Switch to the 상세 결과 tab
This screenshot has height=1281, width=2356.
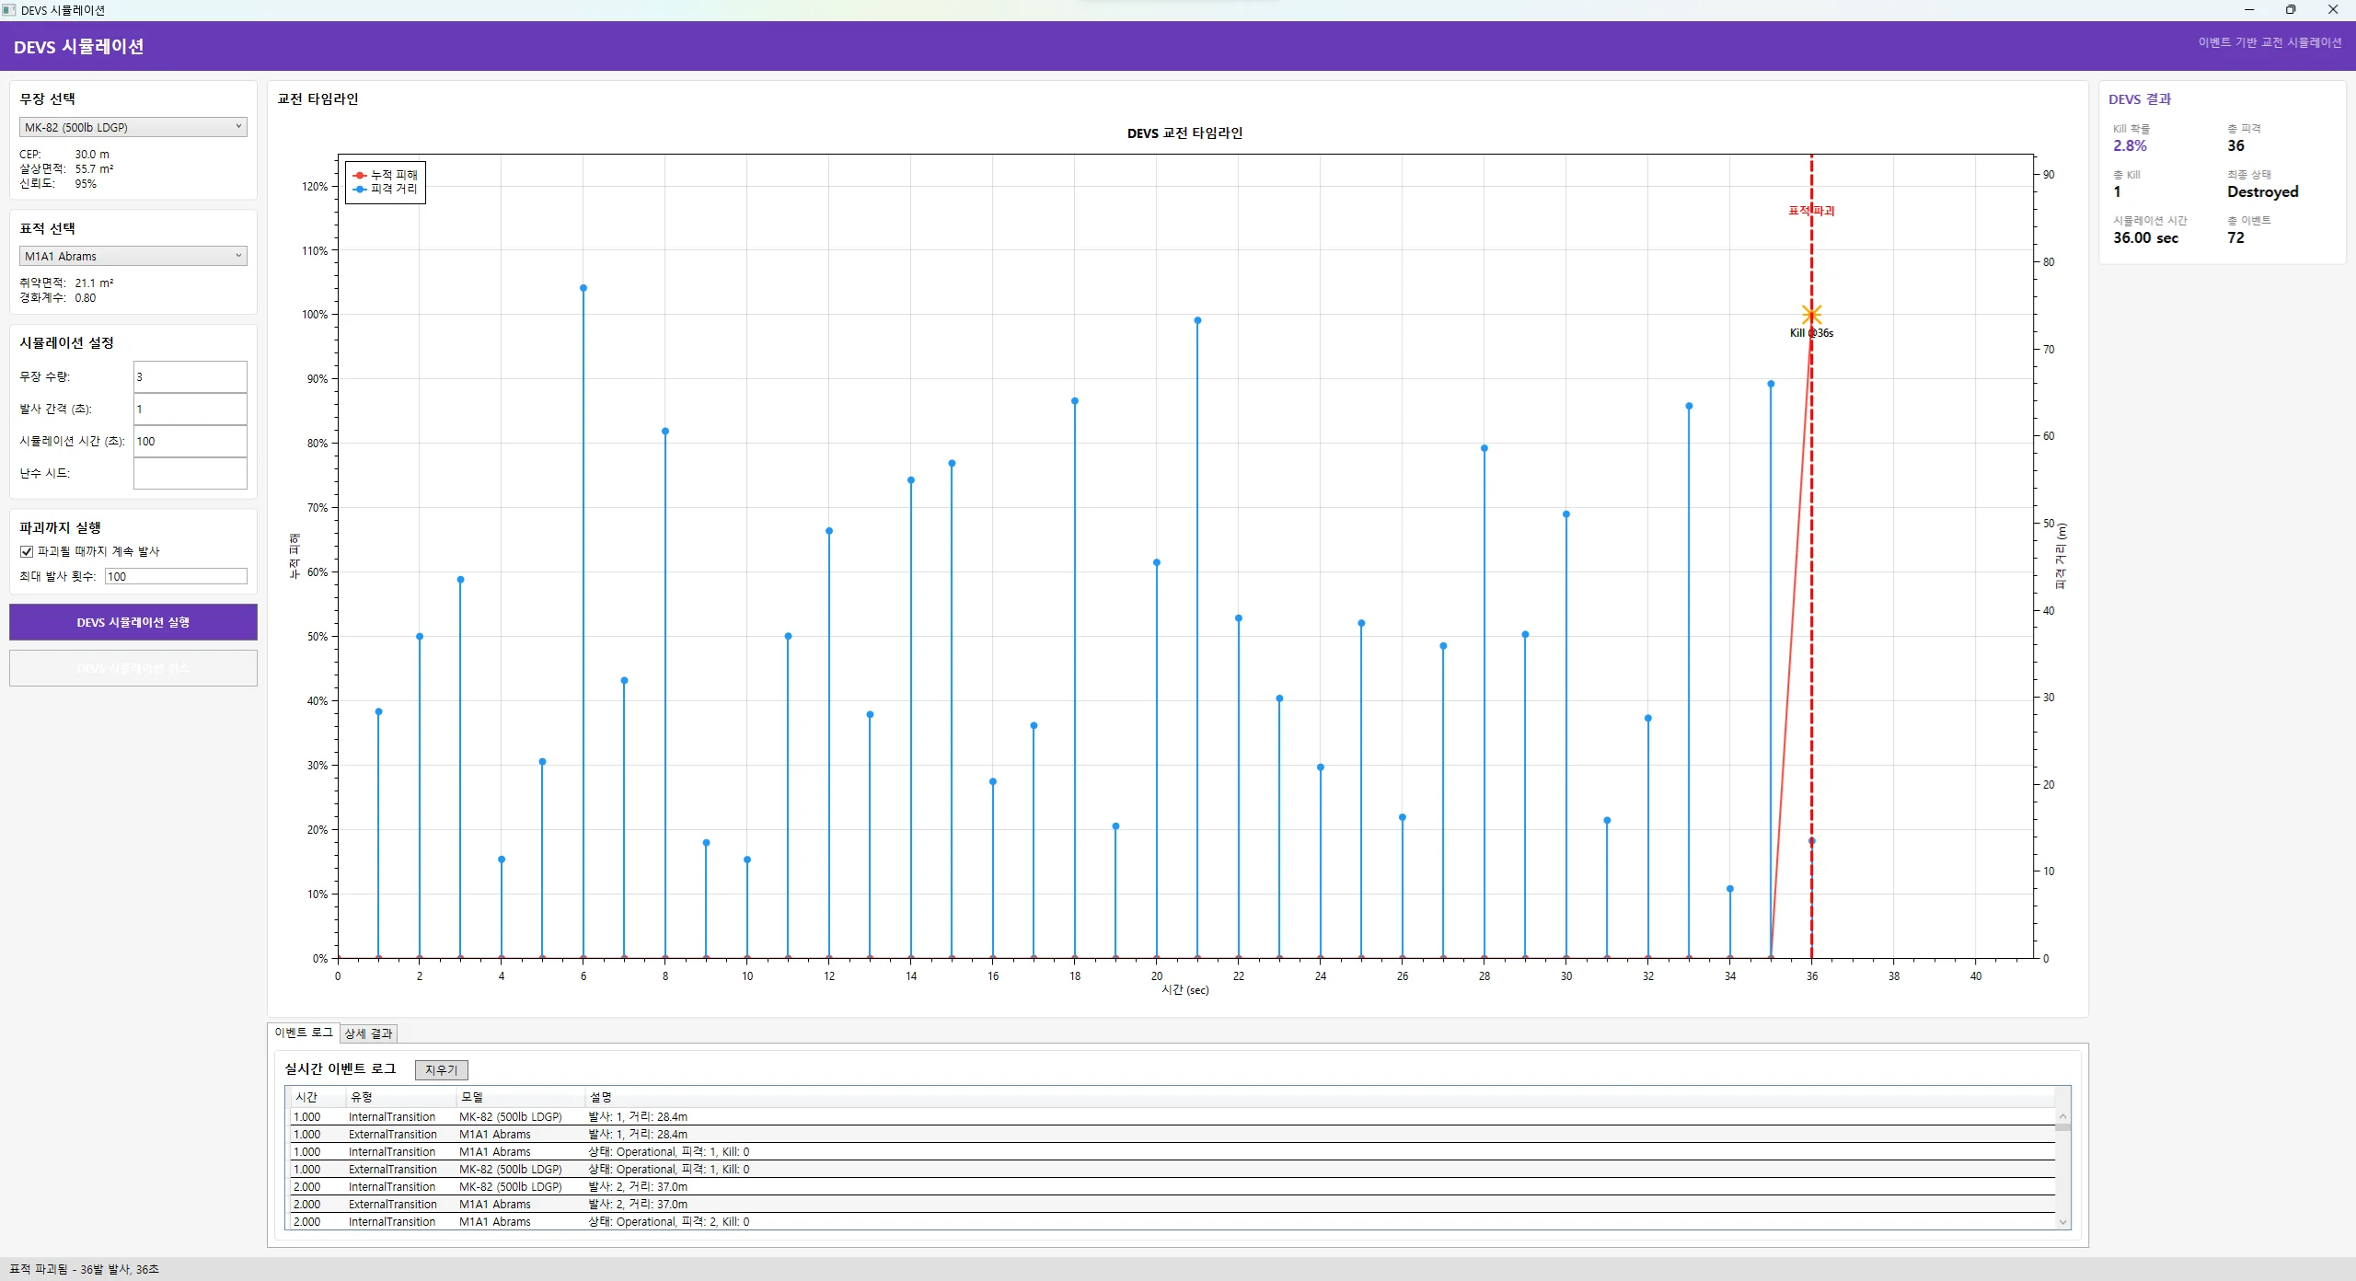pyautogui.click(x=368, y=1033)
